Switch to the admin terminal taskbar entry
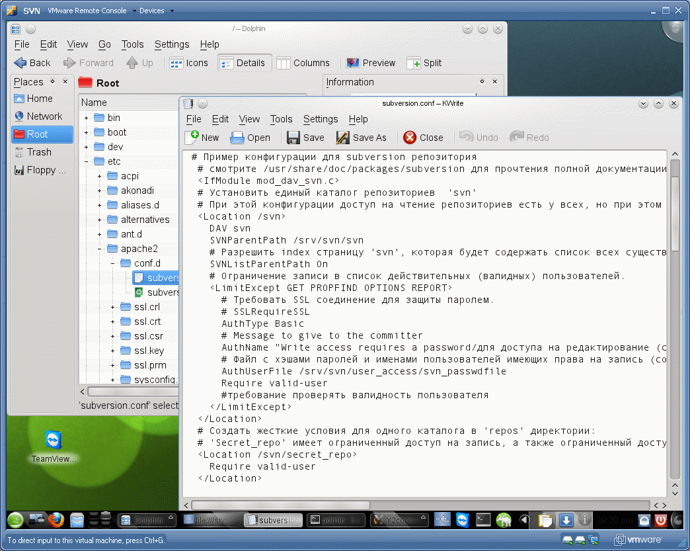The height and width of the screenshot is (551, 690). (336, 520)
